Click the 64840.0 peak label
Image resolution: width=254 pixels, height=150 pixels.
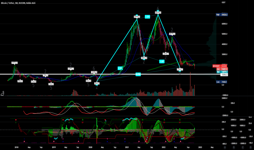coord(137,17)
